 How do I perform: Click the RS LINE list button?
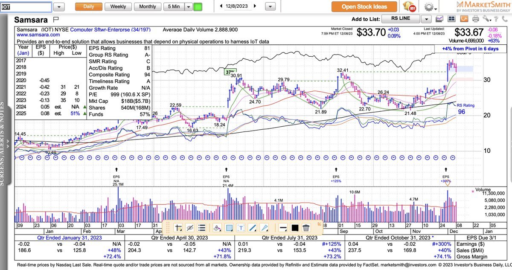(x=400, y=19)
